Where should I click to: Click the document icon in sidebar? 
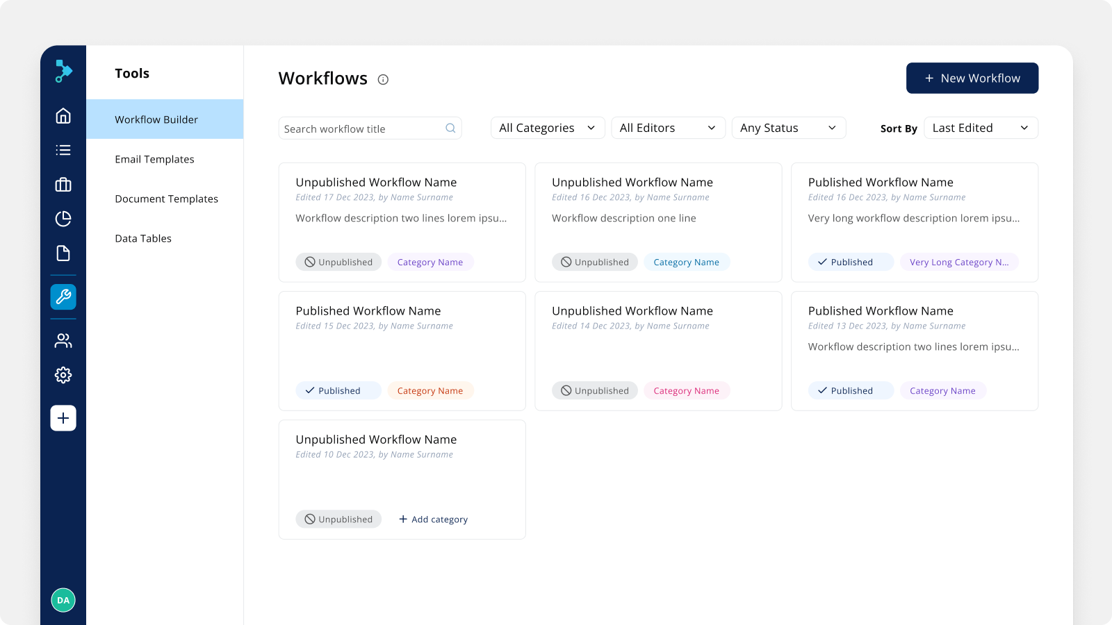[63, 253]
